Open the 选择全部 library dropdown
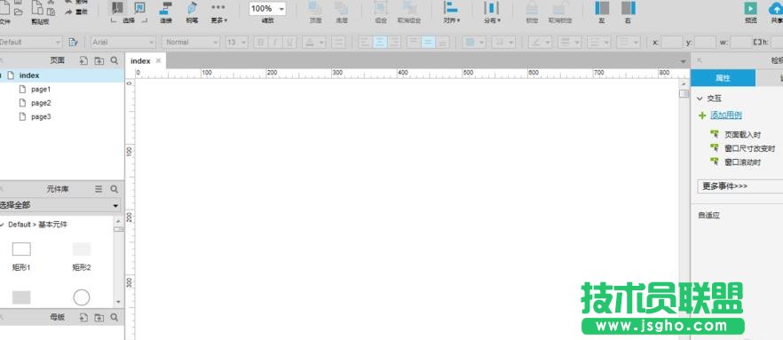783x340 pixels. pyautogui.click(x=60, y=205)
